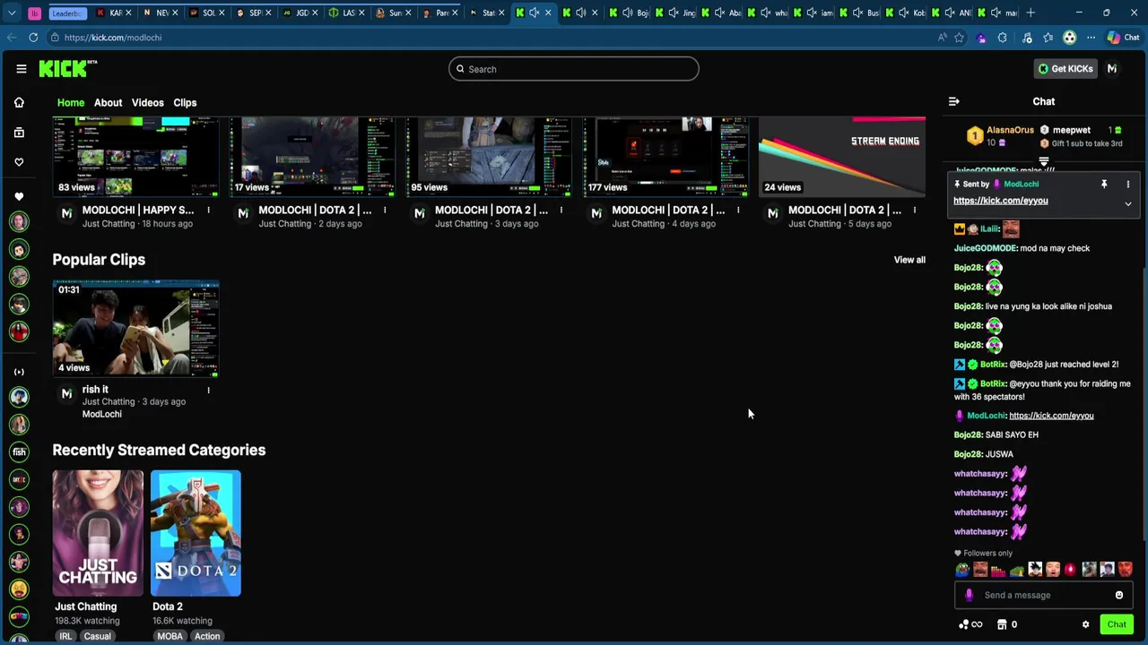Image resolution: width=1148 pixels, height=645 pixels.
Task: Open the emoji picker in the message box
Action: (x=1118, y=595)
